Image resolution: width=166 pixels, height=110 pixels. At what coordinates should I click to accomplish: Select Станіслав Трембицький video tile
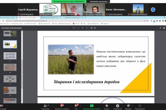(x=94, y=10)
